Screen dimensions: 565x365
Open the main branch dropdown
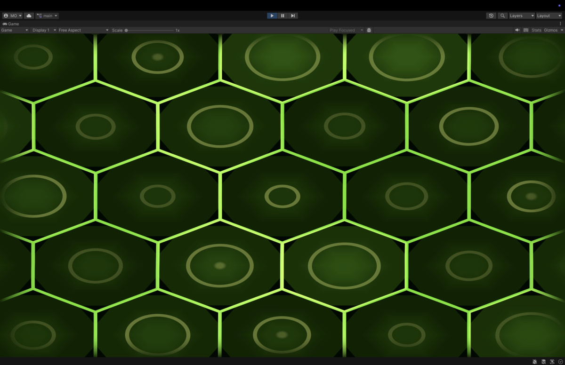47,16
